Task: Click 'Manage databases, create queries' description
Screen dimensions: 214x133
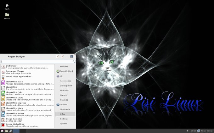Action: coord(30,84)
